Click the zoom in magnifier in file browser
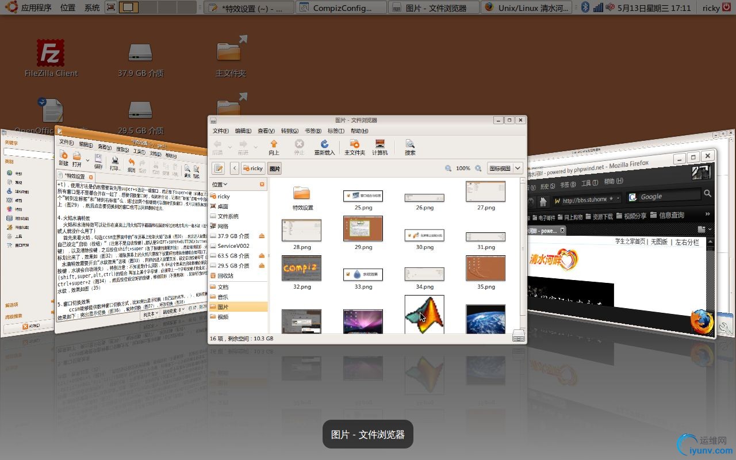The height and width of the screenshot is (460, 736). 477,168
